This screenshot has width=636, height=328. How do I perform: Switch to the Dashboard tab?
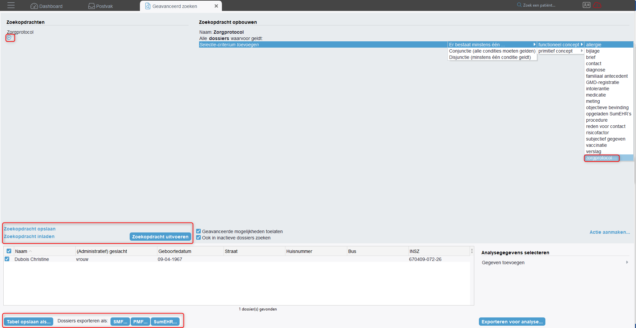click(46, 6)
